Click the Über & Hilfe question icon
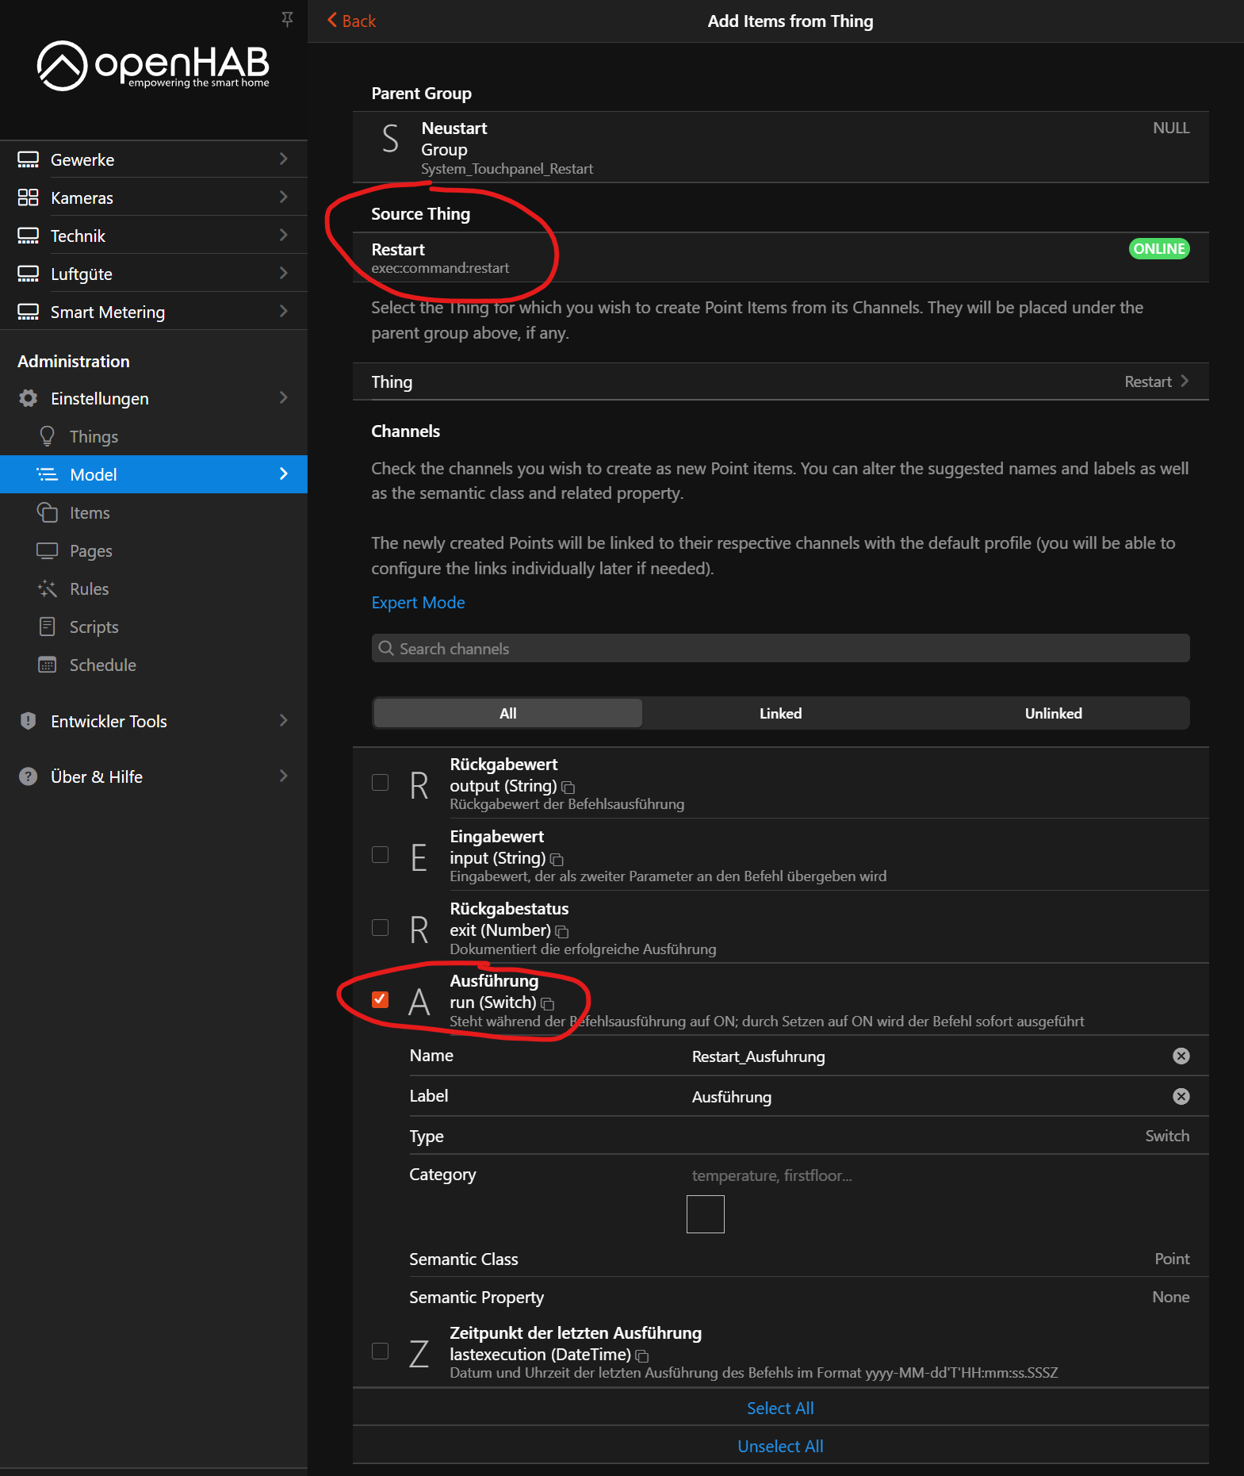 [28, 776]
